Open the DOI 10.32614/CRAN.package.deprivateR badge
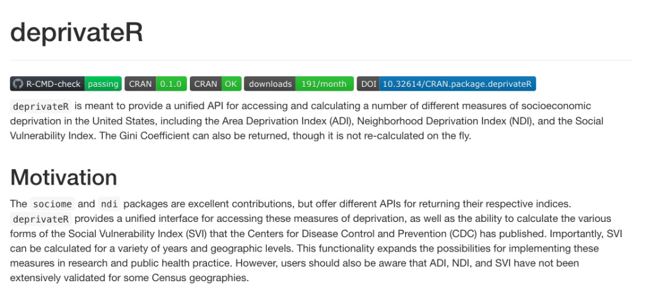Screen dimensions: 646x307 tap(446, 84)
